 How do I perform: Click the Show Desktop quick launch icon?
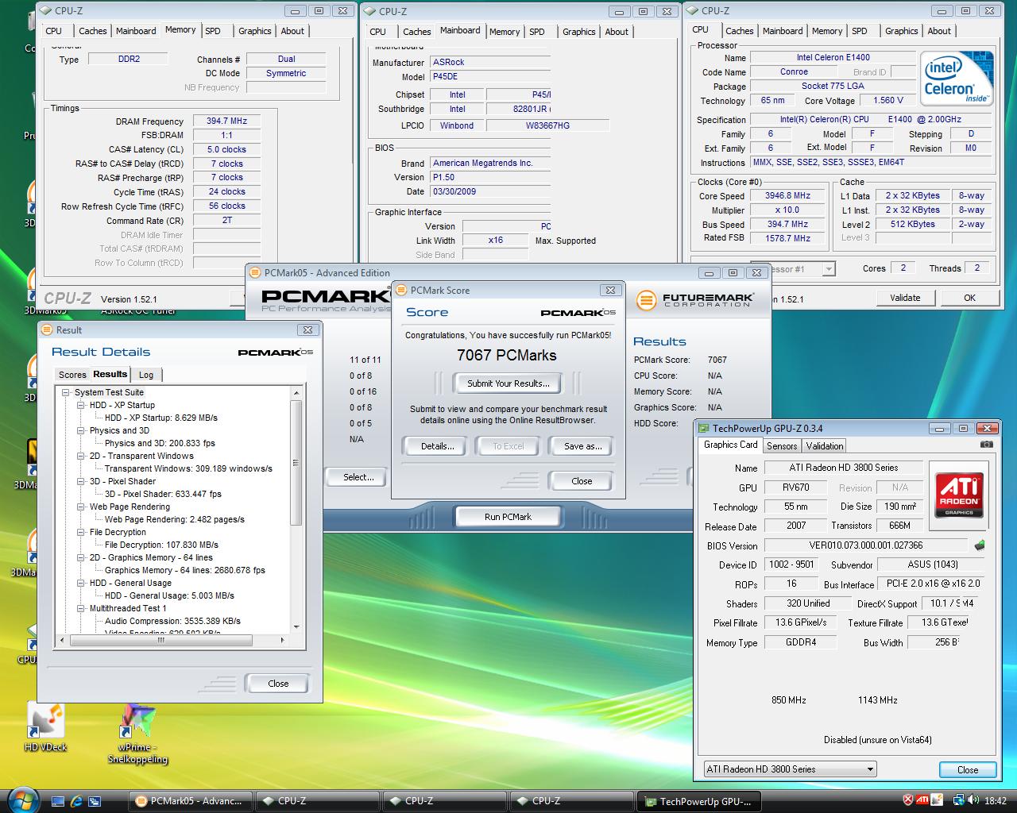(57, 800)
